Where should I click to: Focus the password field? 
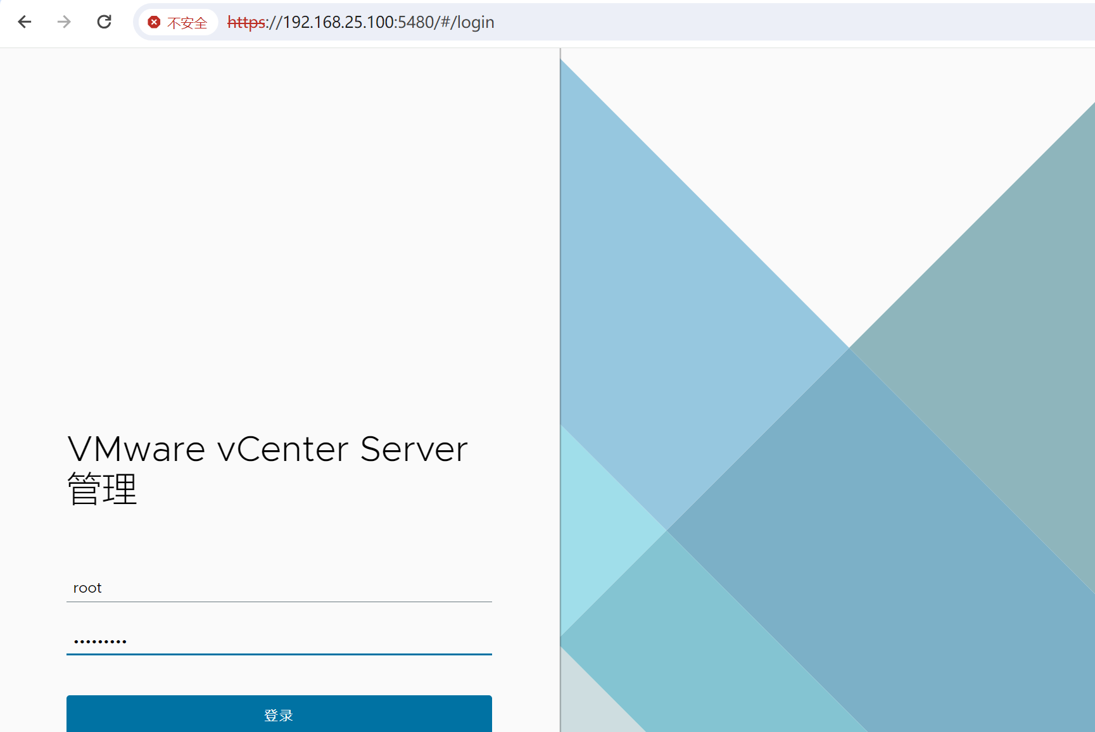(279, 640)
